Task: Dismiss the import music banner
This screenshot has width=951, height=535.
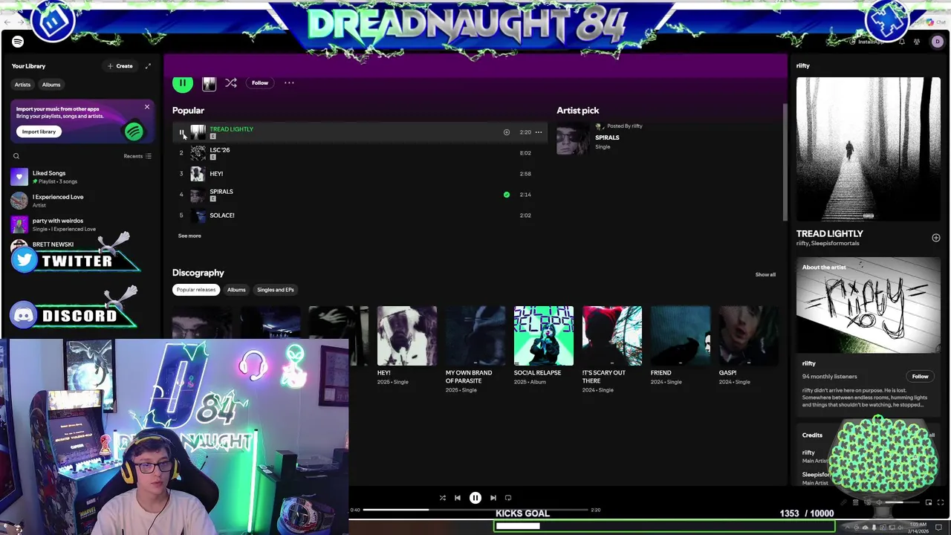Action: click(146, 107)
